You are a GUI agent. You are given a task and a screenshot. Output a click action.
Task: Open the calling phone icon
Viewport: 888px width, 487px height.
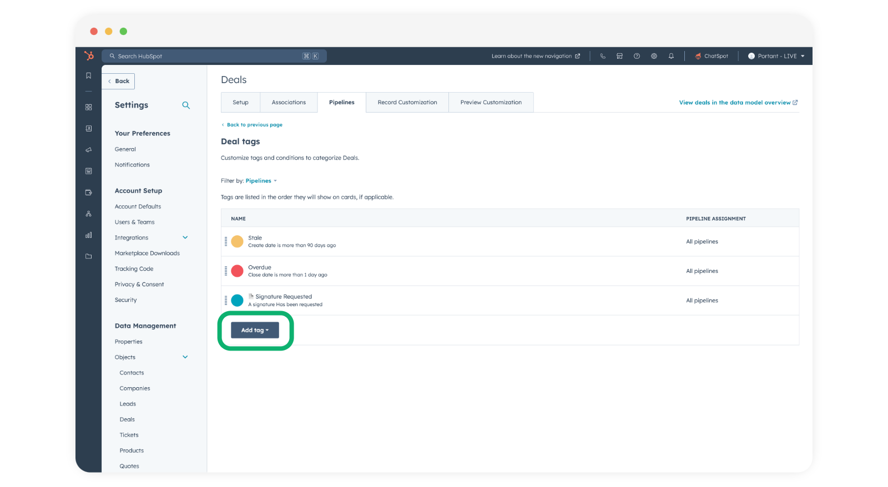pyautogui.click(x=603, y=56)
